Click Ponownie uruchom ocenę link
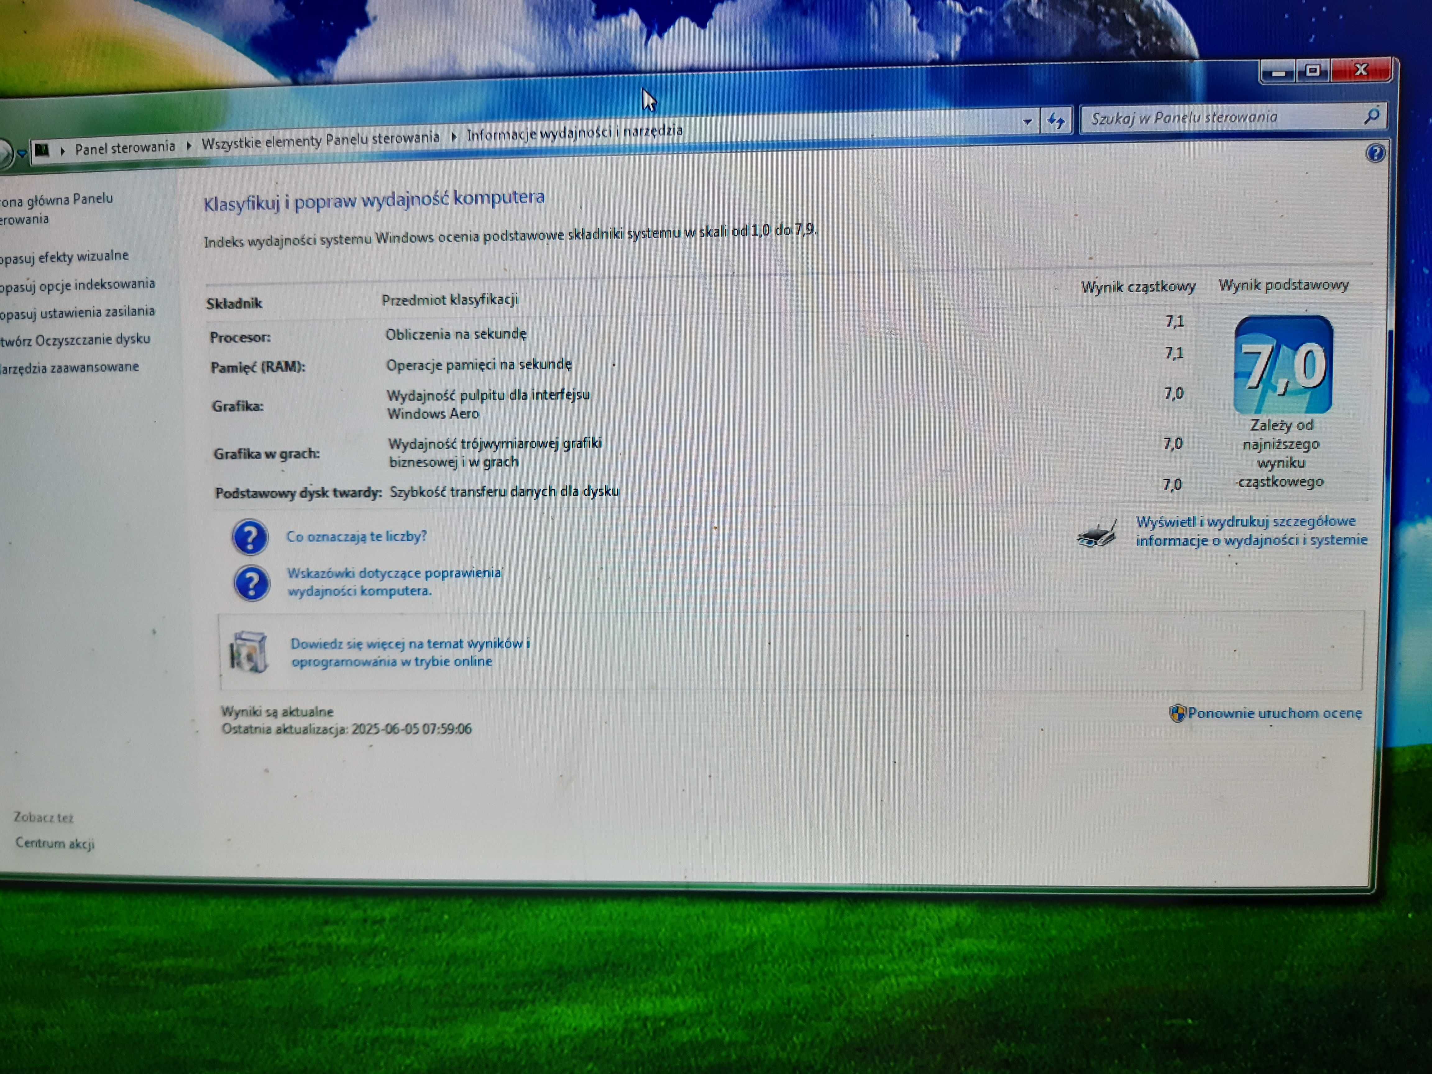 1275,714
